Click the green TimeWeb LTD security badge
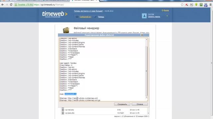 pyautogui.click(x=24, y=5)
